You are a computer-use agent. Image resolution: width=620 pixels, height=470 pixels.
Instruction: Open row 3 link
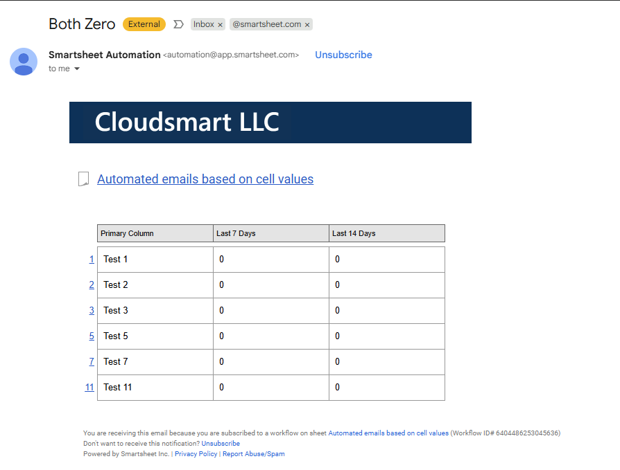(x=92, y=311)
